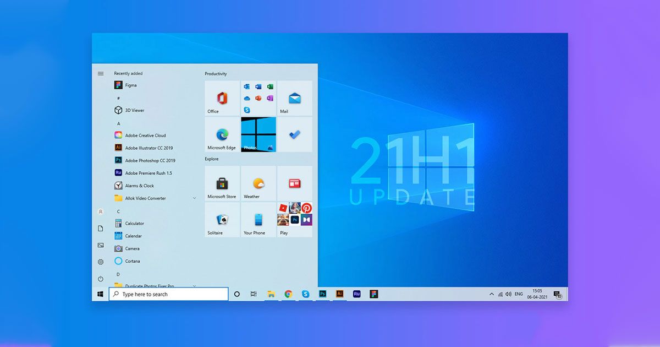660x347 pixels.
Task: Expand the Allok Video Converter group
Action: coord(194,198)
